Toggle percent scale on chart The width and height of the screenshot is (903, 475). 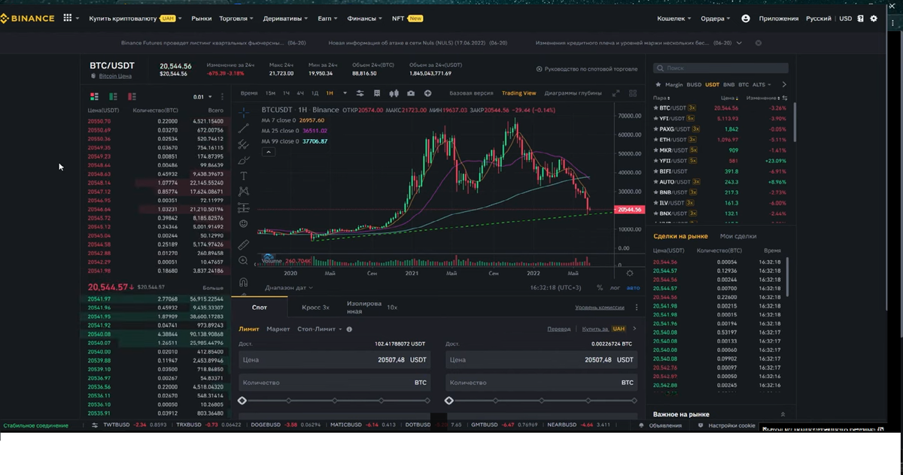[x=600, y=287]
